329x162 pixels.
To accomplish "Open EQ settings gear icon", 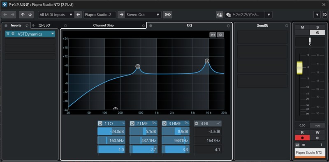I will point(220,35).
